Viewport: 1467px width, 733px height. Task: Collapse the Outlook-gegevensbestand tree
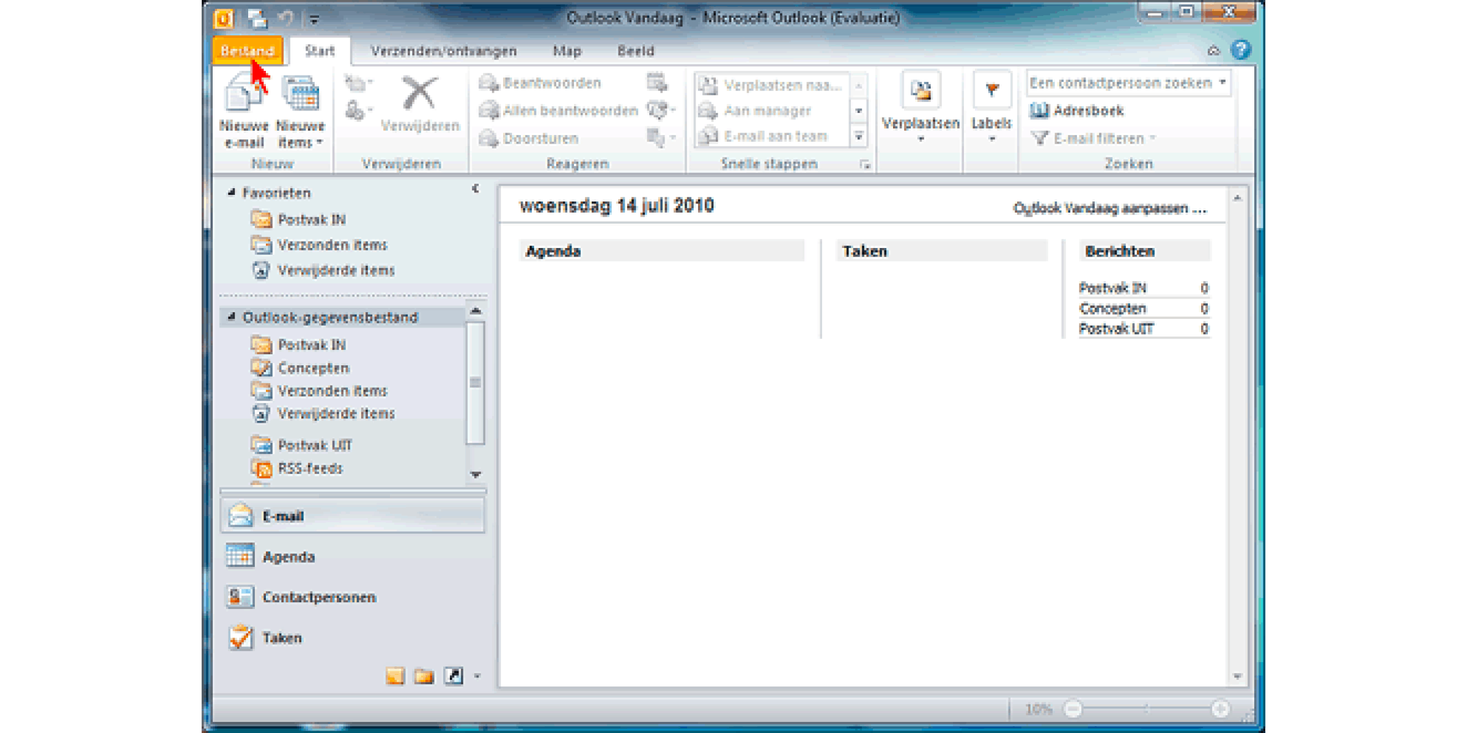[x=232, y=317]
